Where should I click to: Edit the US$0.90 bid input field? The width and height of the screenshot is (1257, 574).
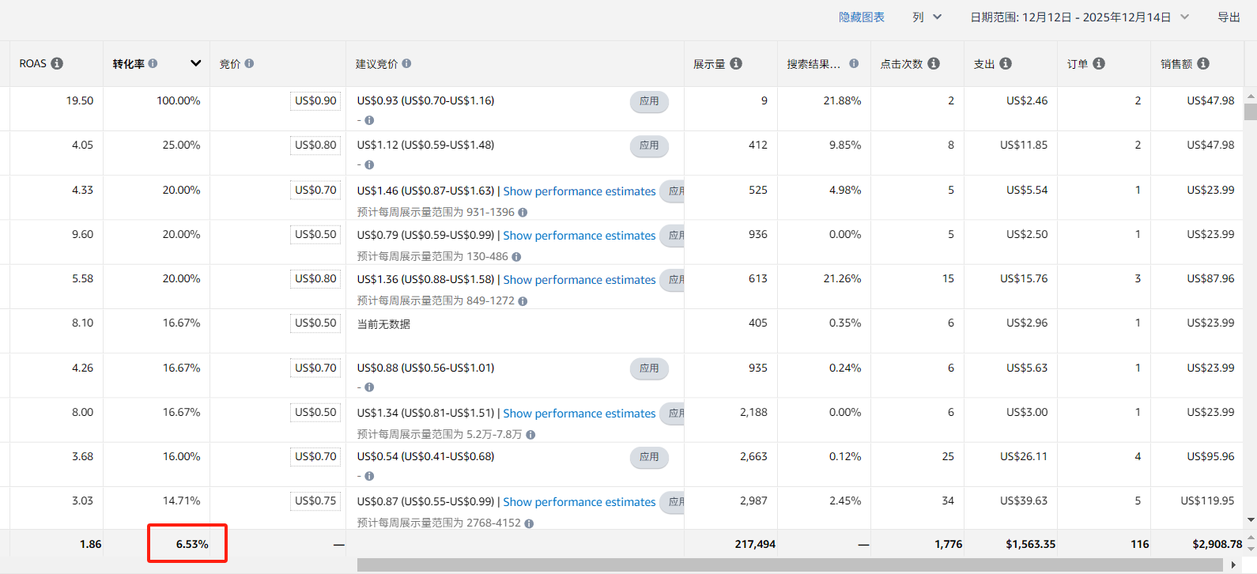coord(315,101)
